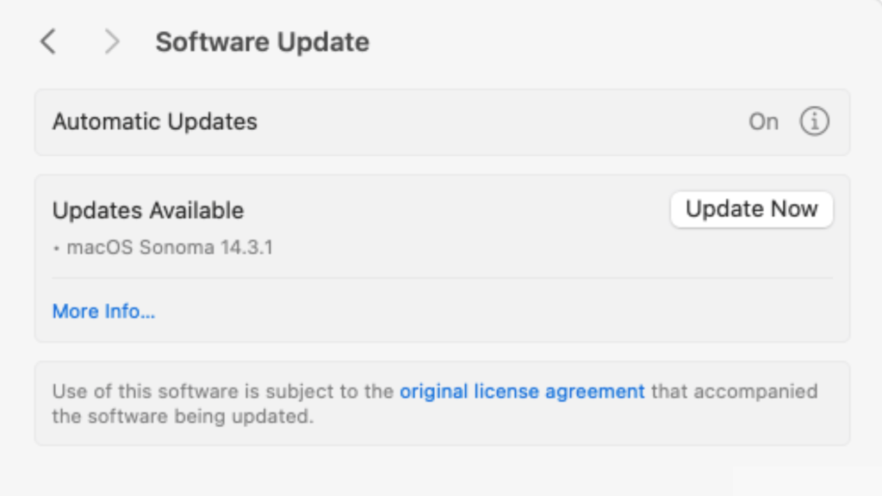Click the divider line above More Info

click(442, 278)
